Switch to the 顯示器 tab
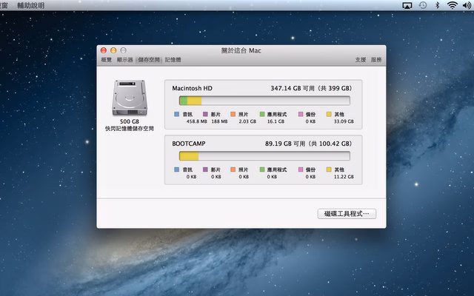Screen dimensions: 474x296 [x=125, y=60]
